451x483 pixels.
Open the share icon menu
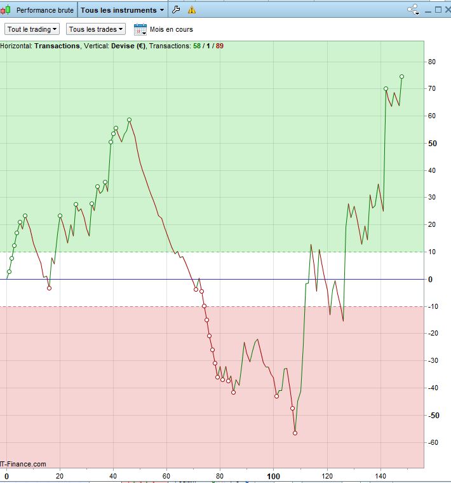pos(413,10)
